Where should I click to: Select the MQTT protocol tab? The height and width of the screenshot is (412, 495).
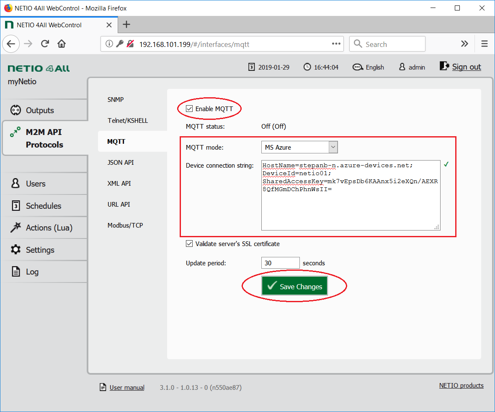click(116, 142)
